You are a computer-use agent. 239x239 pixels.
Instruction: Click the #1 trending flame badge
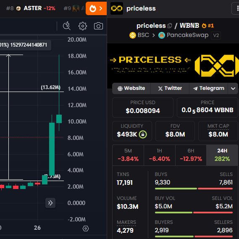(x=207, y=26)
